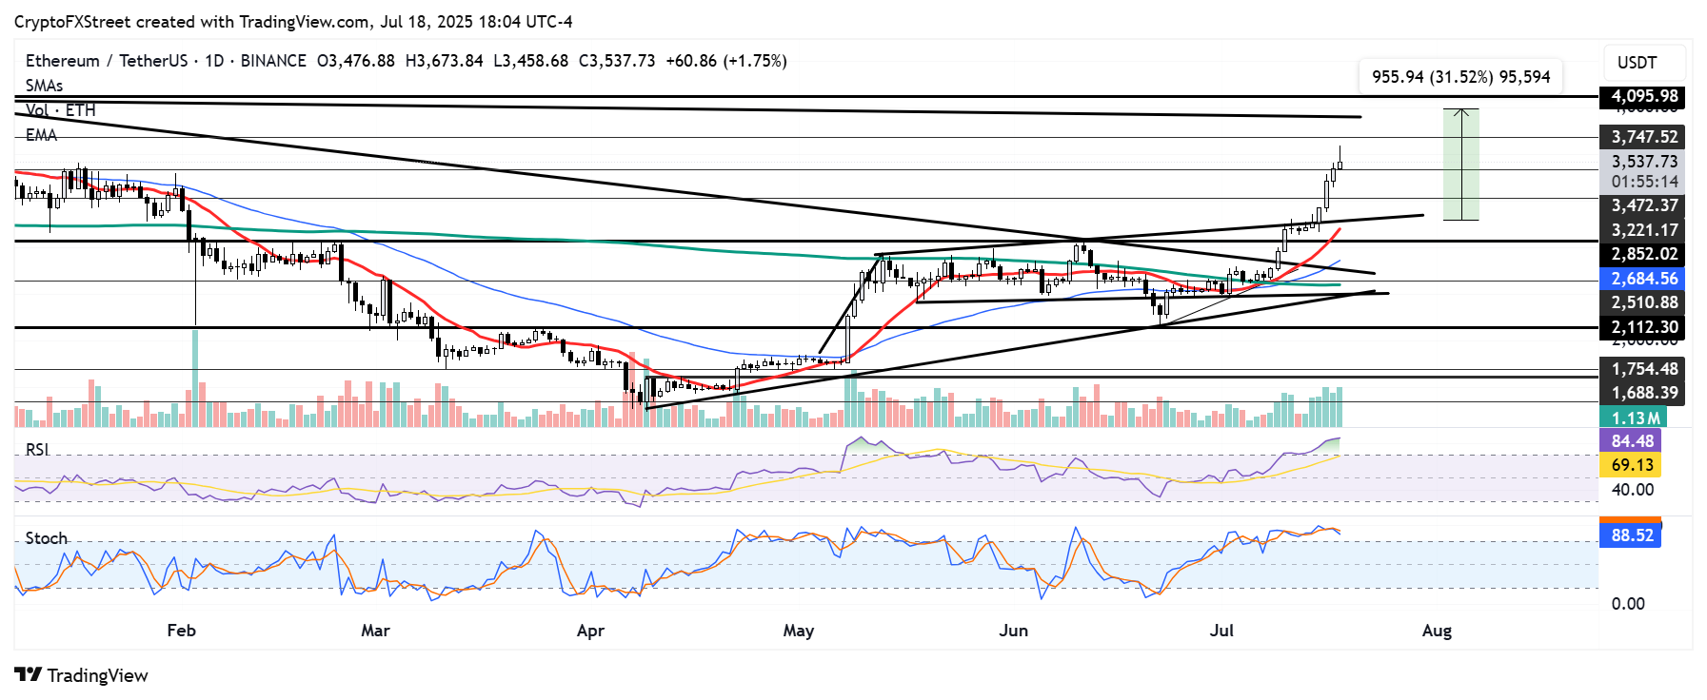1707x700 pixels.
Task: Select the purple 84.48 RSI value tag
Action: click(x=1631, y=440)
